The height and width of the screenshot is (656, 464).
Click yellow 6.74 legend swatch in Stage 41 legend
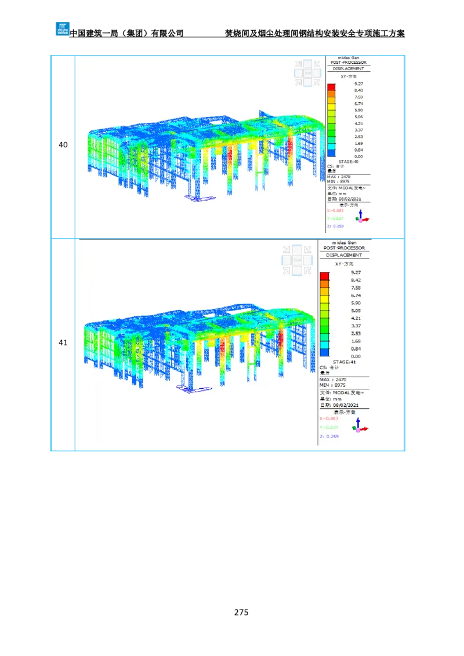pyautogui.click(x=324, y=298)
